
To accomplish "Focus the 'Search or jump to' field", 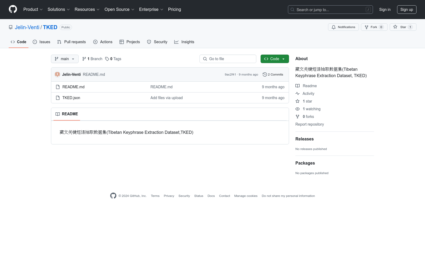I will [330, 10].
